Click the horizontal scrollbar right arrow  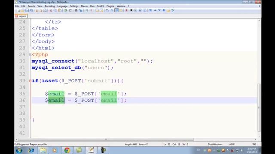point(256,139)
